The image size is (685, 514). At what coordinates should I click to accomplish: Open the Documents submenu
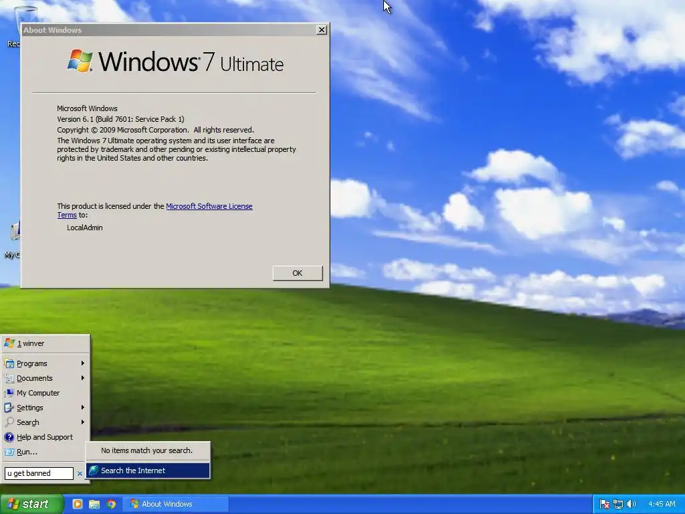[x=45, y=378]
